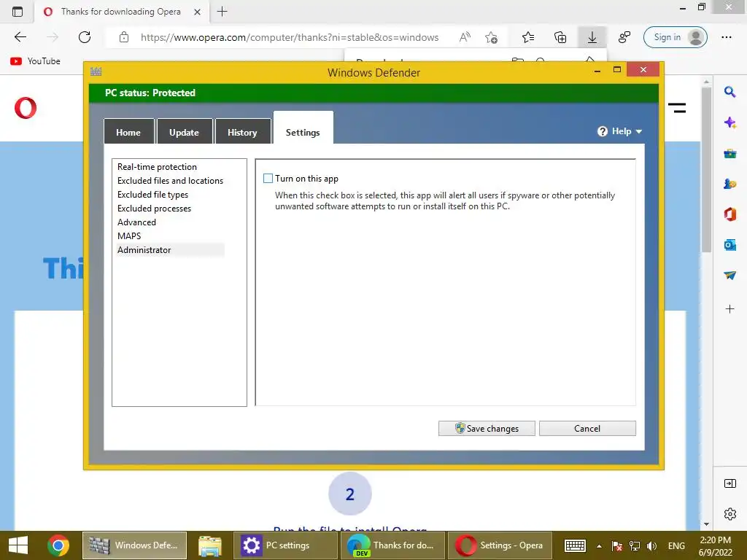The width and height of the screenshot is (747, 560).
Task: Click the volume speaker tray icon
Action: coord(652,545)
